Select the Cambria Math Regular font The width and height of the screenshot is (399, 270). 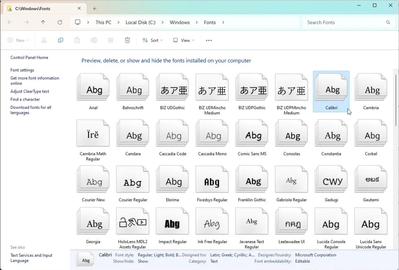click(93, 133)
